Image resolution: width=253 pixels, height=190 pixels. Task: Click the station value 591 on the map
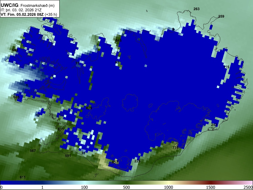(x=68, y=156)
